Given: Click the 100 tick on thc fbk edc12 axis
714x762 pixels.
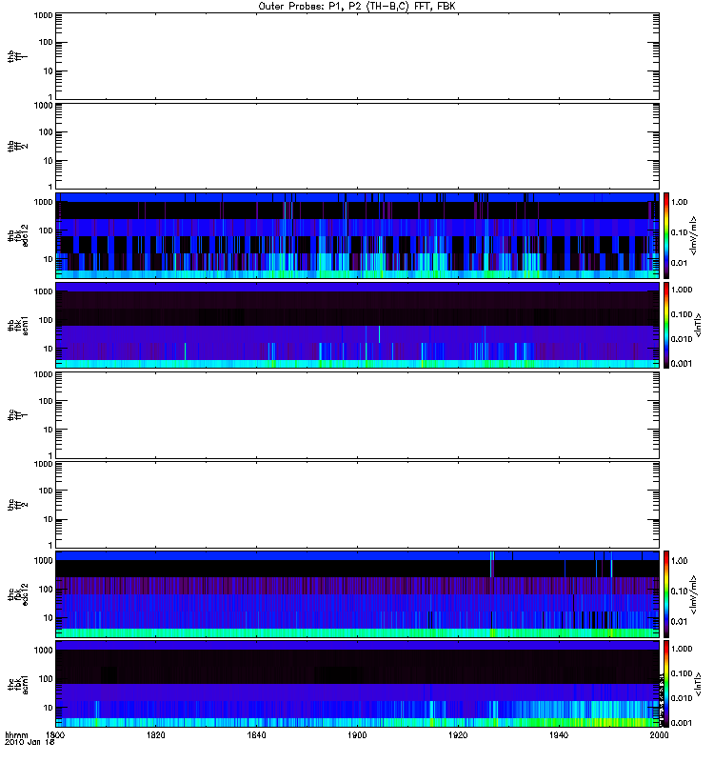Looking at the screenshot, I should pos(46,590).
